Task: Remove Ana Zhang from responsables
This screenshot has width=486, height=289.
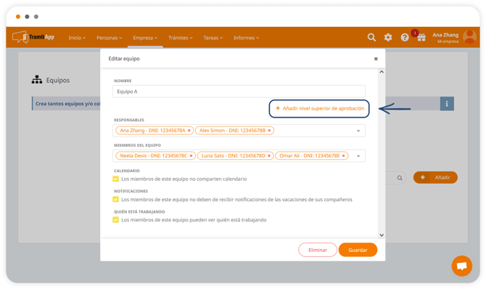Action: (x=189, y=131)
